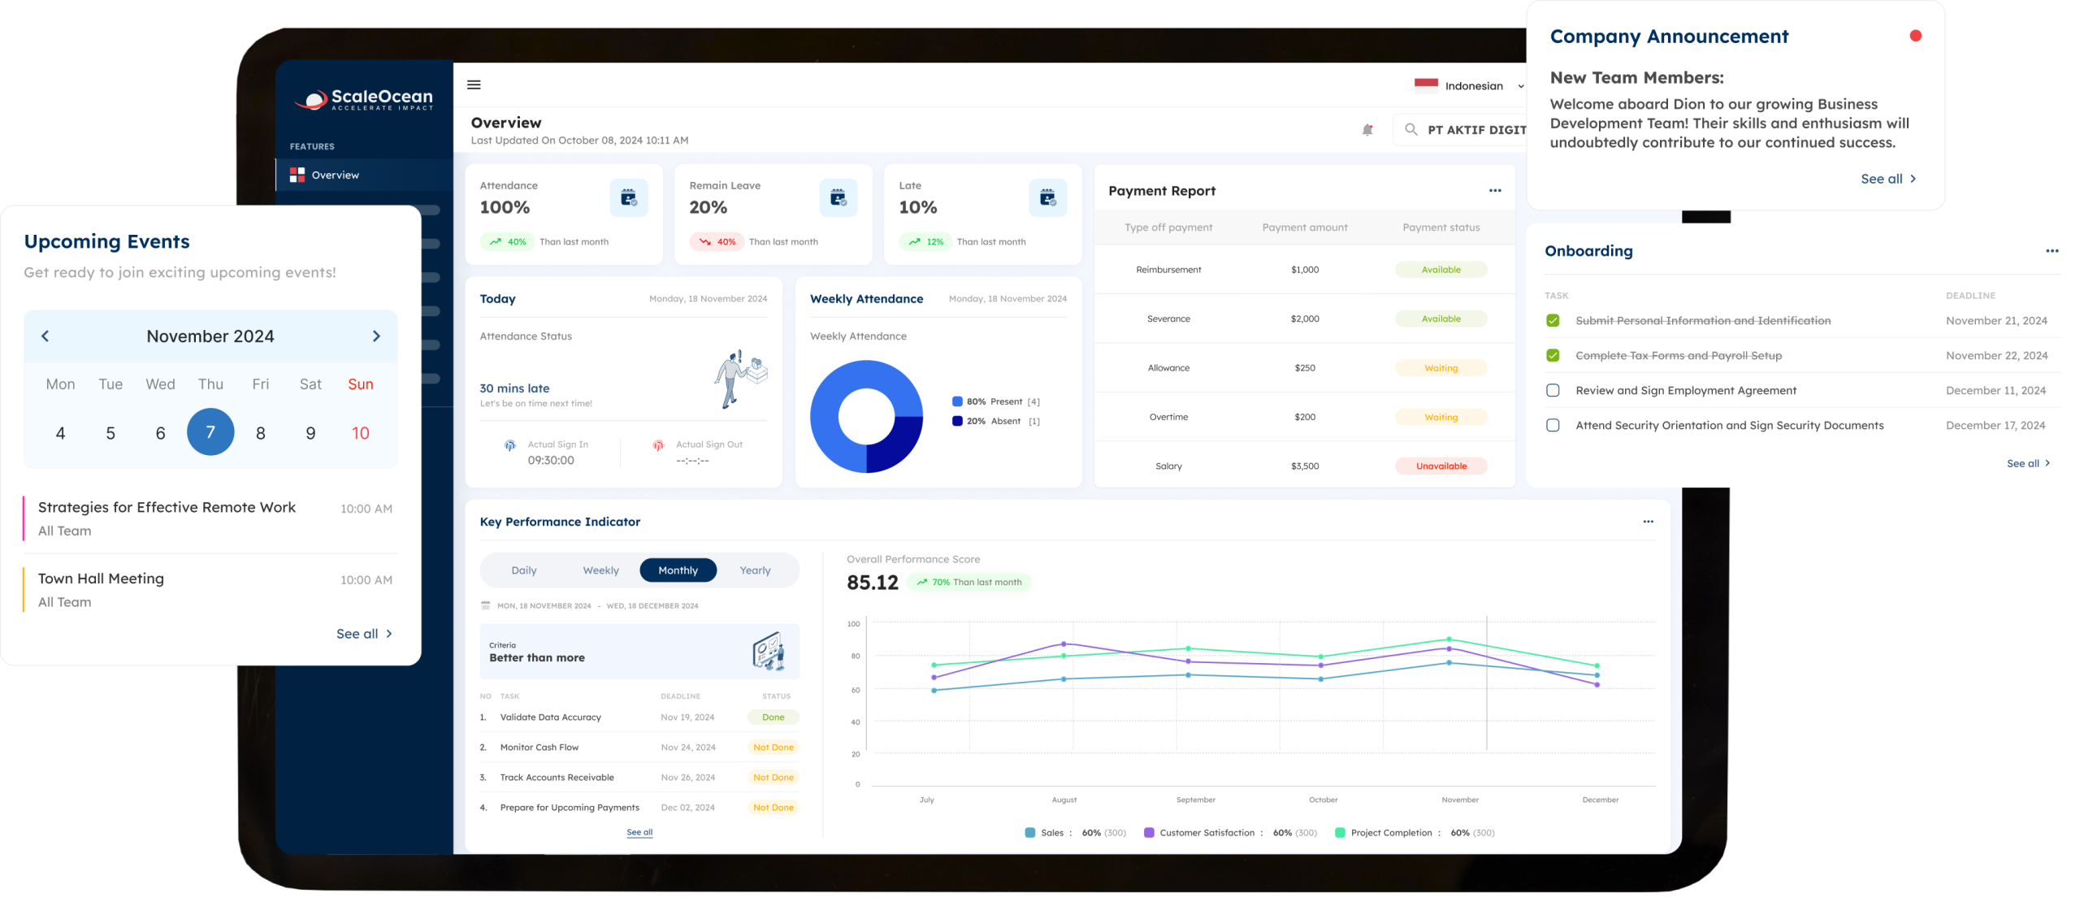Open the Key Performance Indicator more options
This screenshot has width=2080, height=906.
(1648, 522)
